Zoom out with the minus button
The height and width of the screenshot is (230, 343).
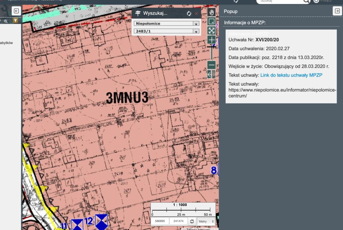[x=211, y=65]
